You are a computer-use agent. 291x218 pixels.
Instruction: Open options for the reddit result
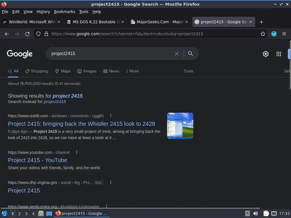pyautogui.click(x=111, y=116)
